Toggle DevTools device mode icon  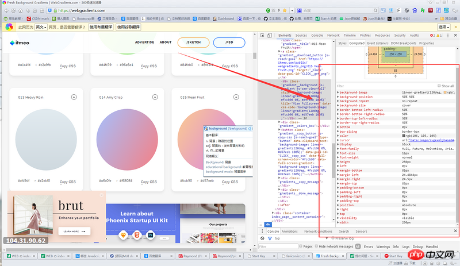pos(269,35)
